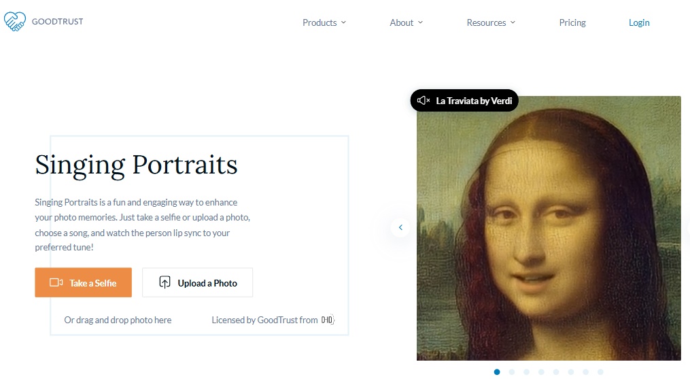
Task: Switch to the third carousel dot
Action: point(527,372)
